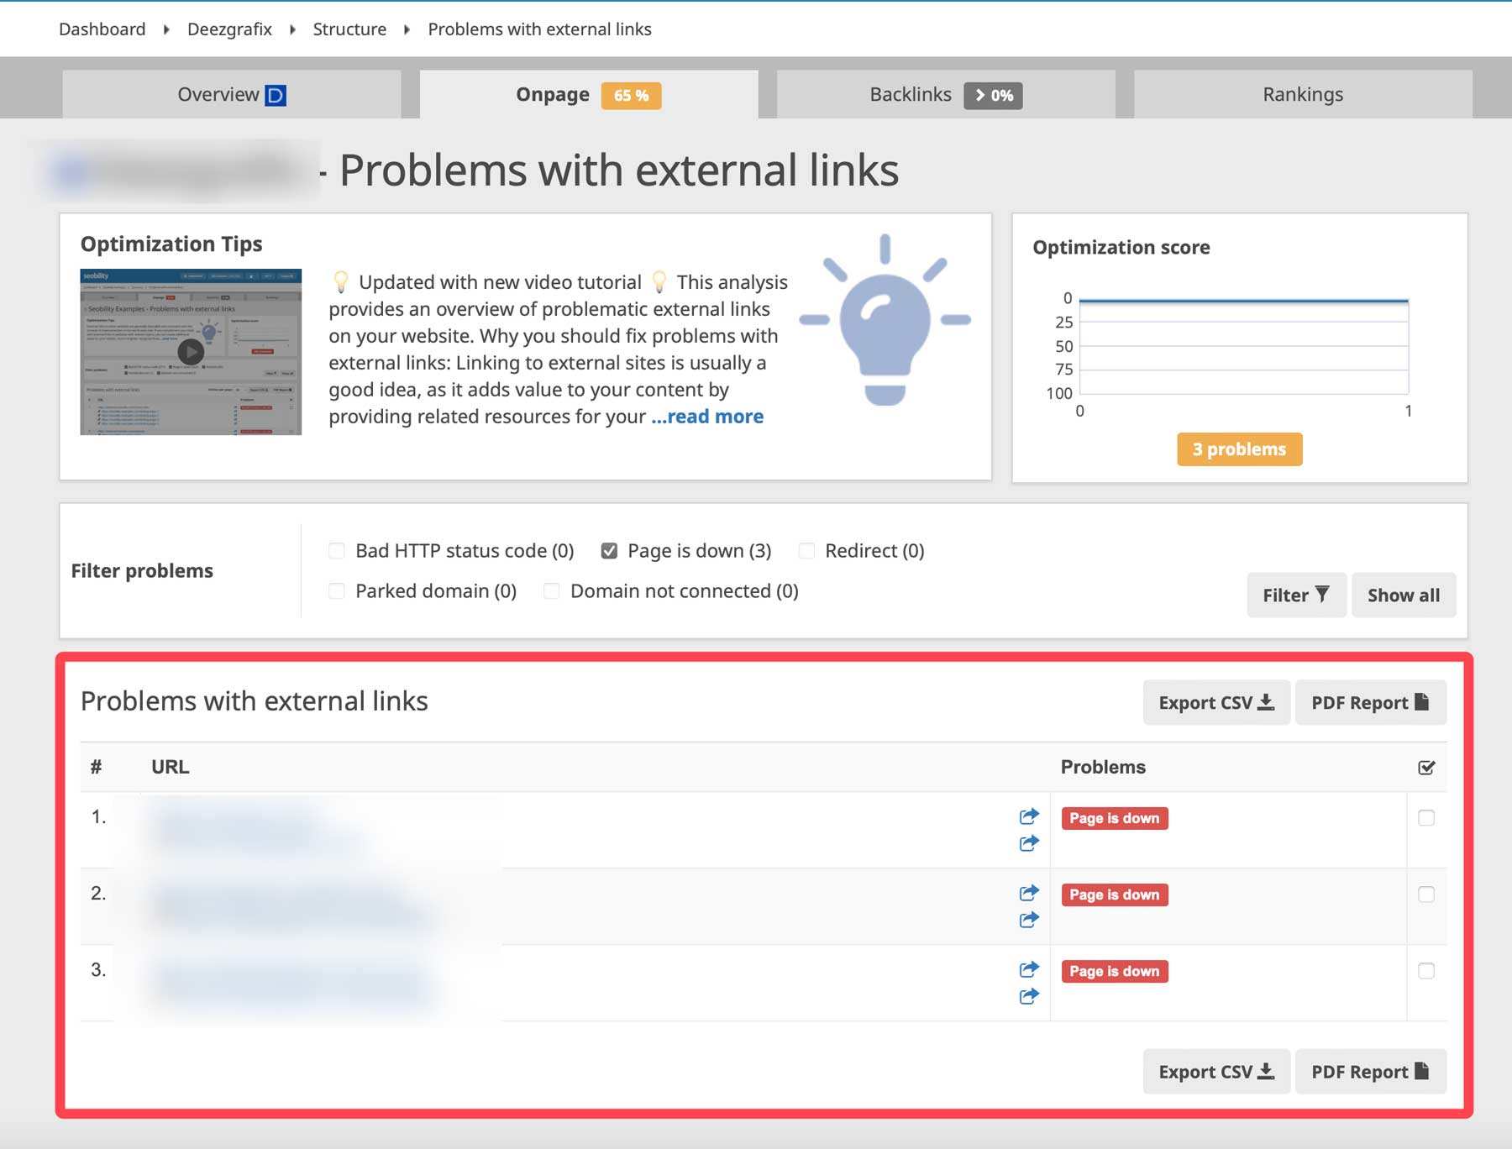
Task: Click the download icon in Export CSV
Action: [1266, 702]
